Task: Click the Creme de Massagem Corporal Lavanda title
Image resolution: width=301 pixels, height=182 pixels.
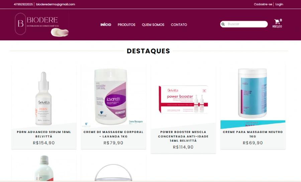Action: (113, 134)
